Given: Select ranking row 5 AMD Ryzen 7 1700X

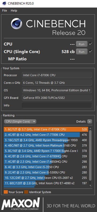Looking at the screenshot, I should pos(46,151).
